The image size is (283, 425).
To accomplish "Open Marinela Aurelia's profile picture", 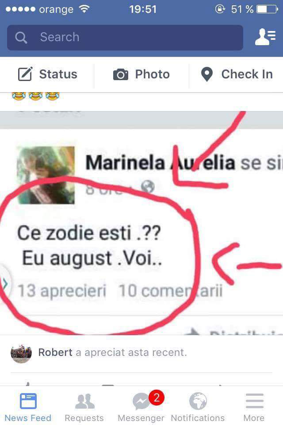I will tap(46, 175).
